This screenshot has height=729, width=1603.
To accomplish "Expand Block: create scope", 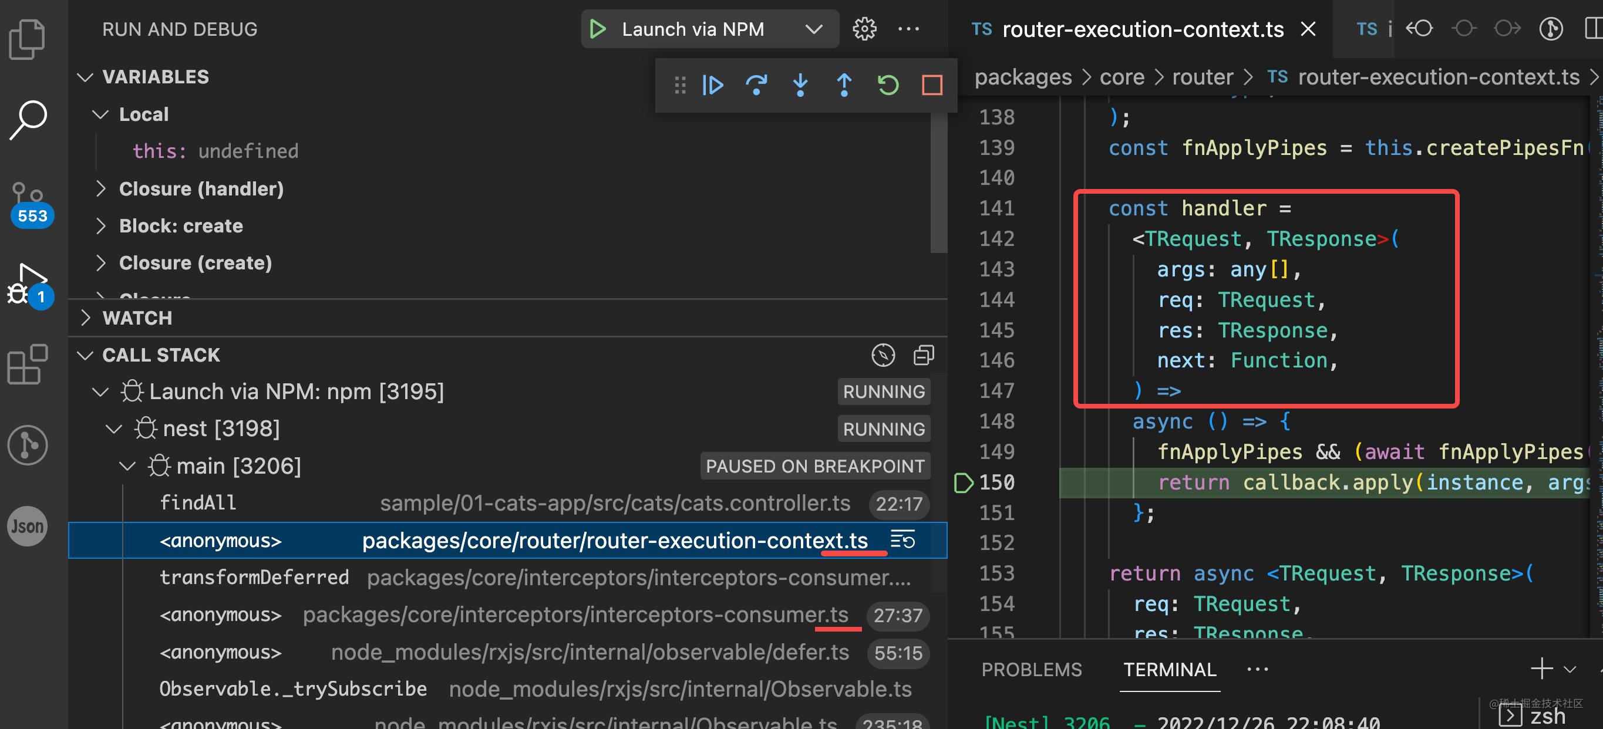I will coord(101,226).
